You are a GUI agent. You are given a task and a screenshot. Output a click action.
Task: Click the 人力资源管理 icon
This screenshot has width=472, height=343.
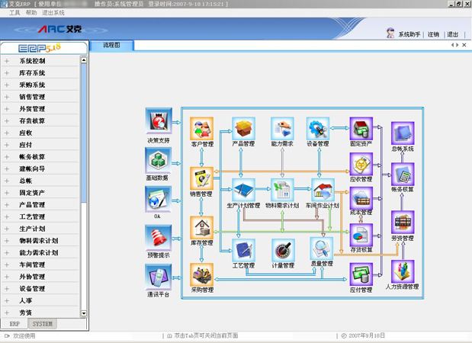click(x=403, y=272)
